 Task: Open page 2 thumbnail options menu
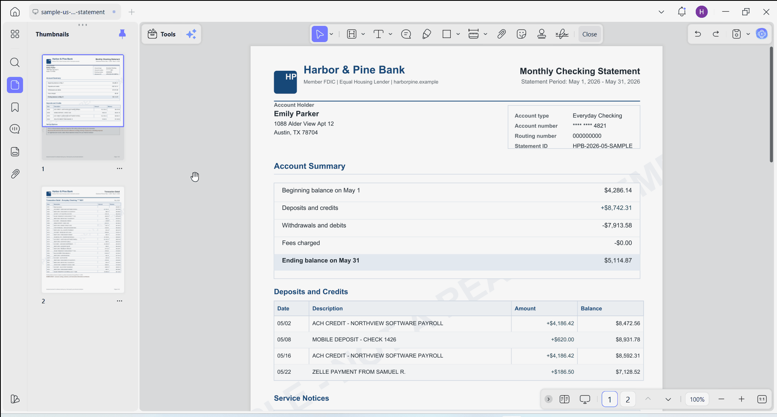(119, 301)
